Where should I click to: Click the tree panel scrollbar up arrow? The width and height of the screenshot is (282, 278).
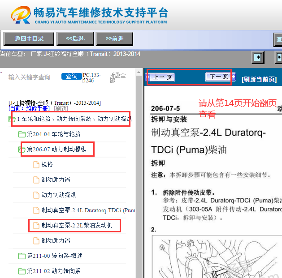pos(139,72)
